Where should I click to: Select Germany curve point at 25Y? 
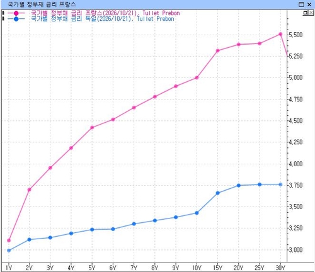(260, 184)
